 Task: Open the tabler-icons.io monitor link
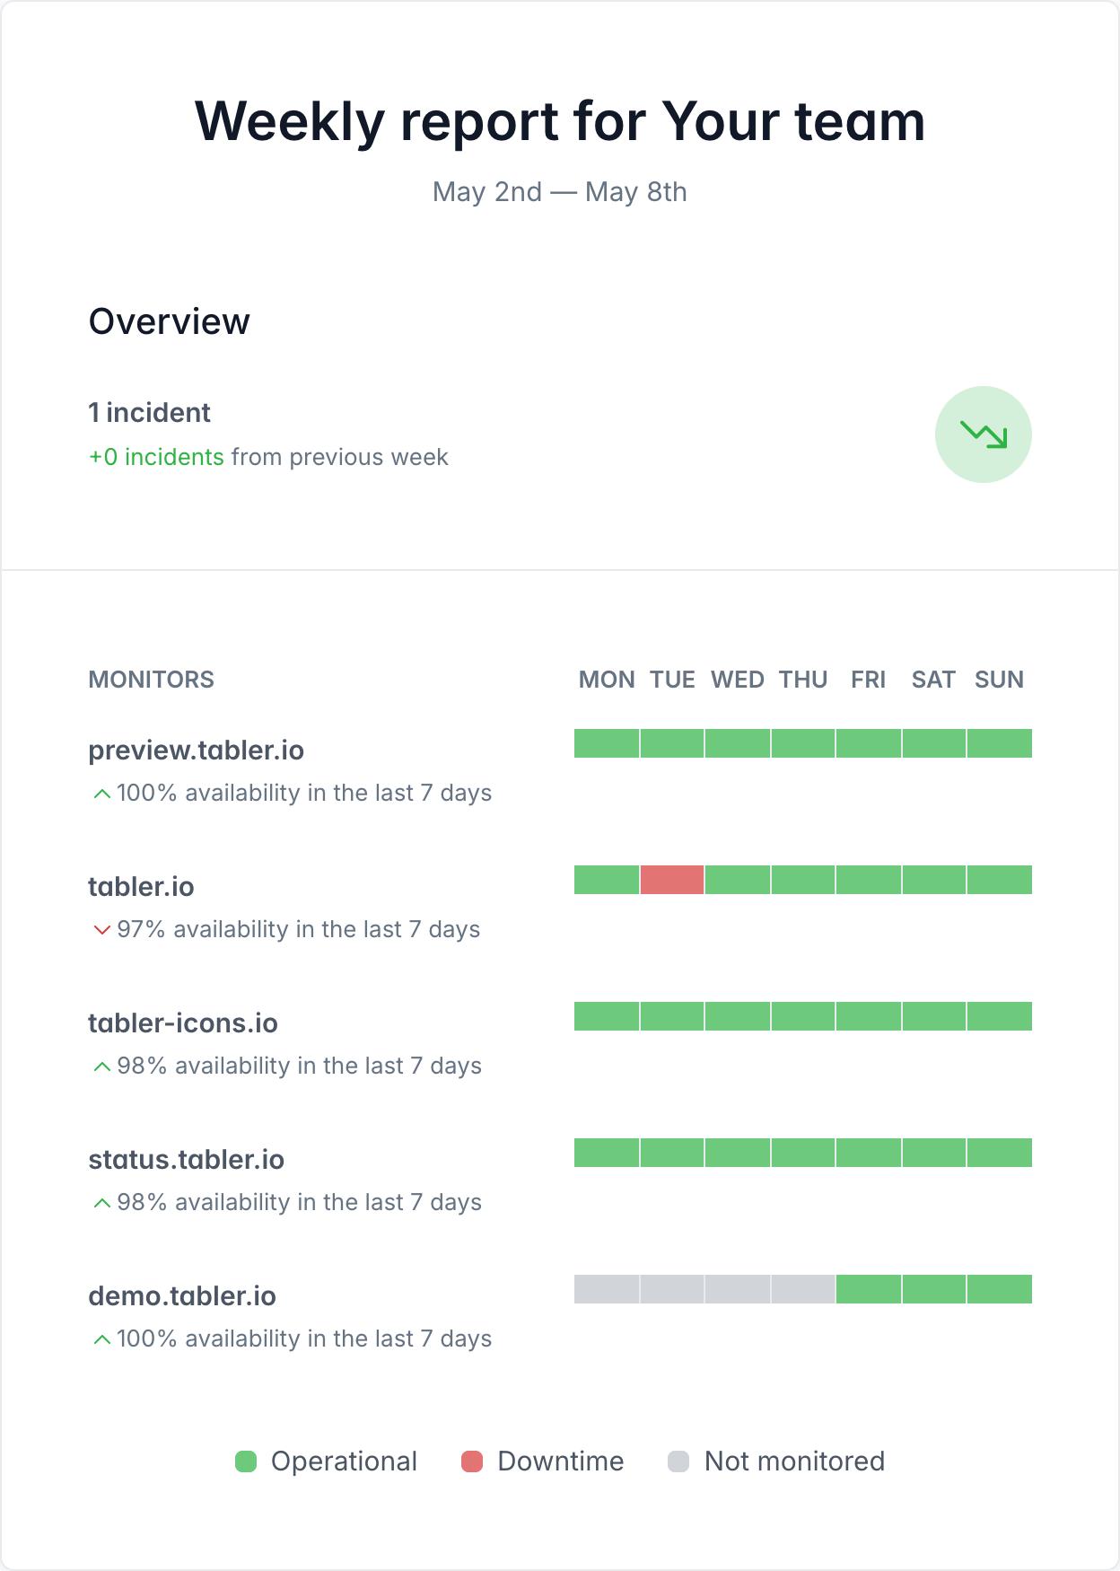point(183,1023)
